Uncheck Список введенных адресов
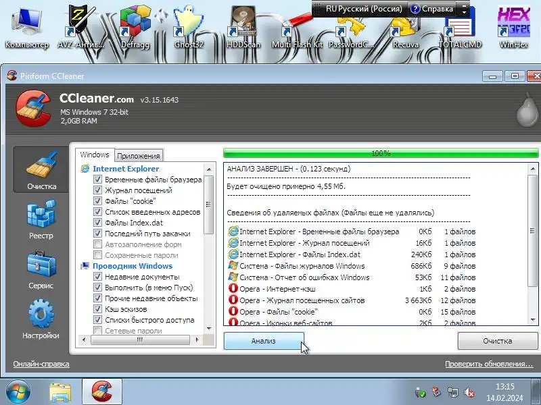The image size is (541, 405). pos(97,212)
